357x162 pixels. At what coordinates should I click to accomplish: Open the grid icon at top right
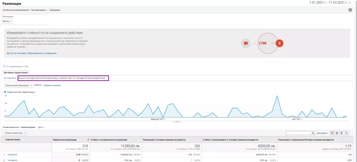(350, 10)
